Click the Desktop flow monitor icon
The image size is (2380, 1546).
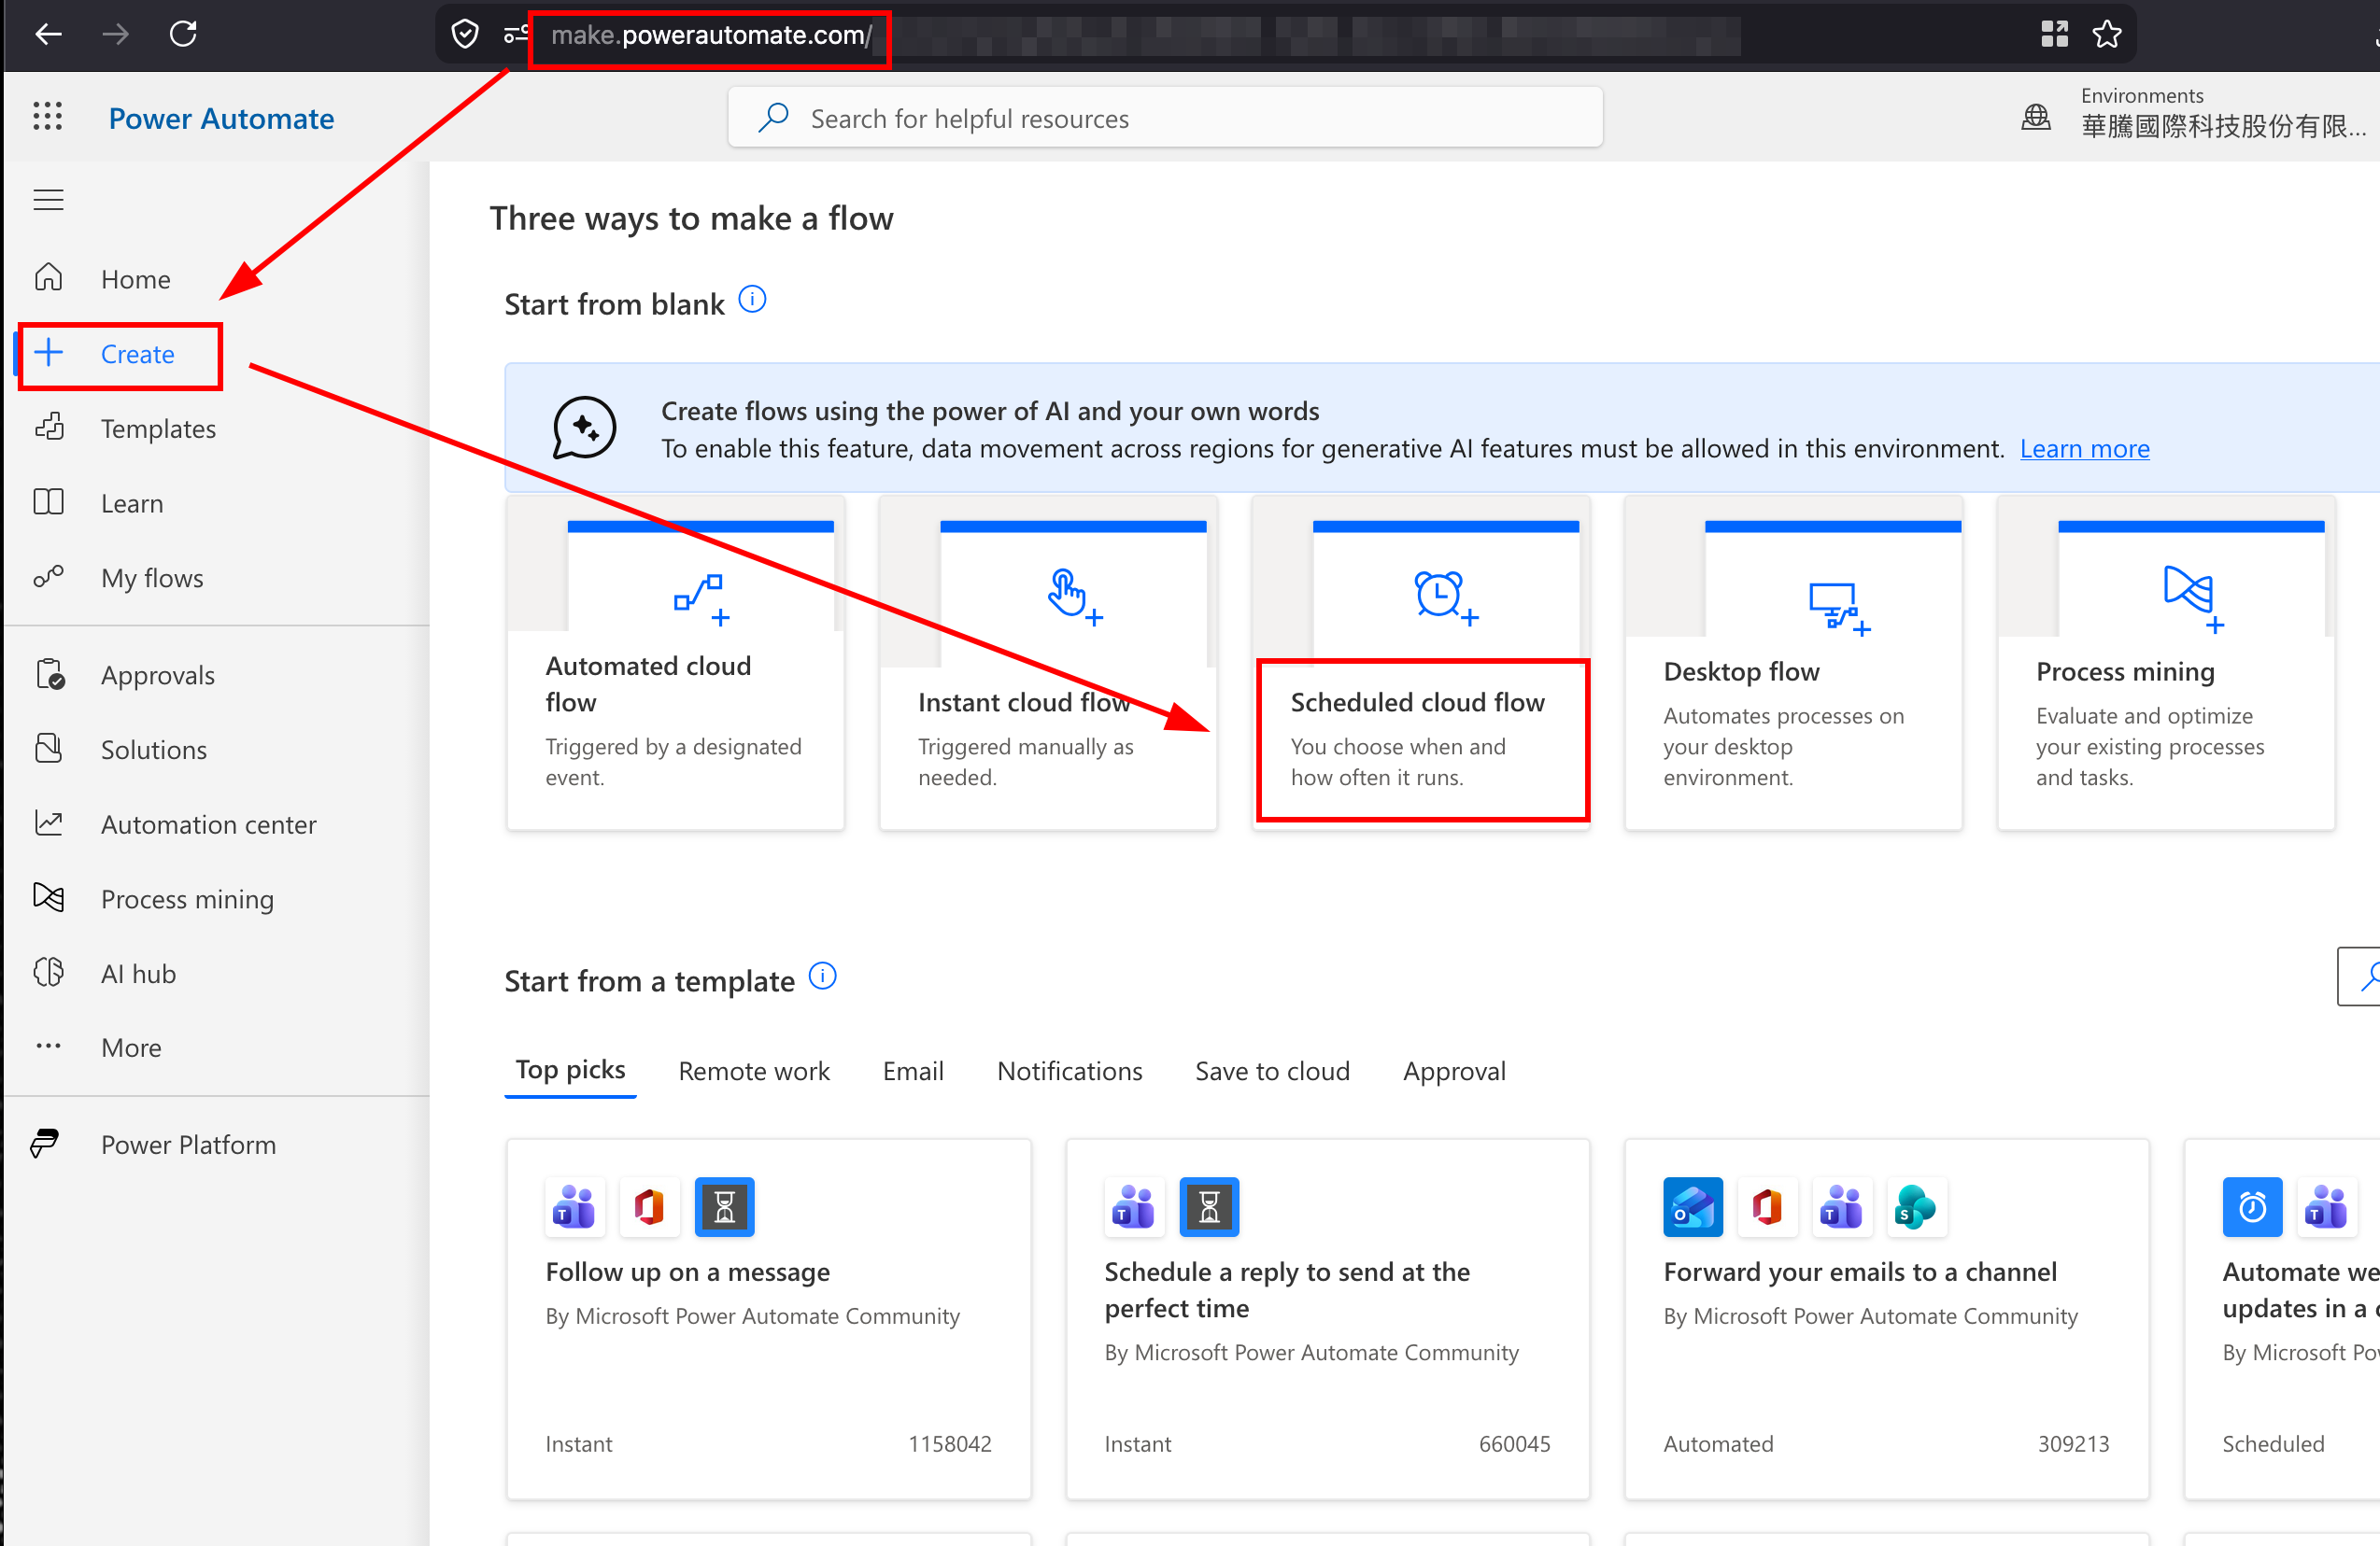(1838, 608)
